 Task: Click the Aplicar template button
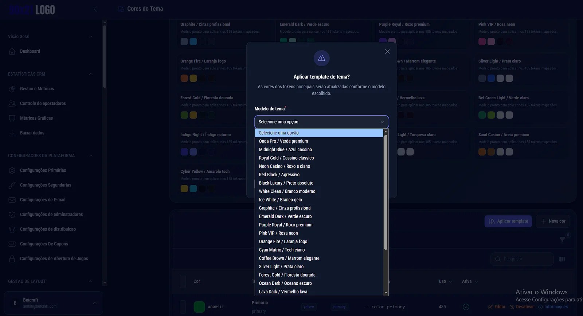(x=508, y=221)
